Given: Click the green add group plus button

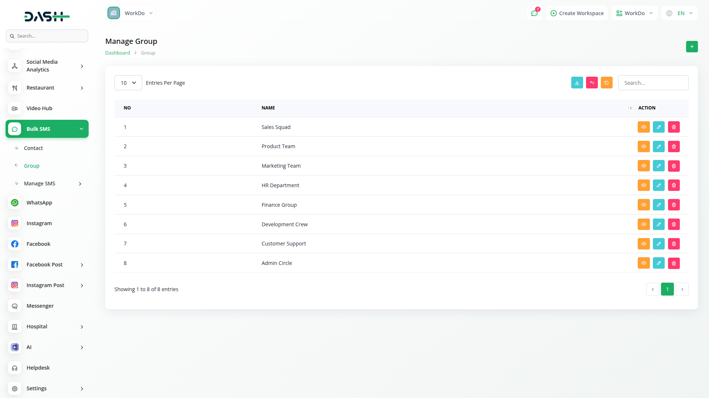Looking at the screenshot, I should coord(692,47).
